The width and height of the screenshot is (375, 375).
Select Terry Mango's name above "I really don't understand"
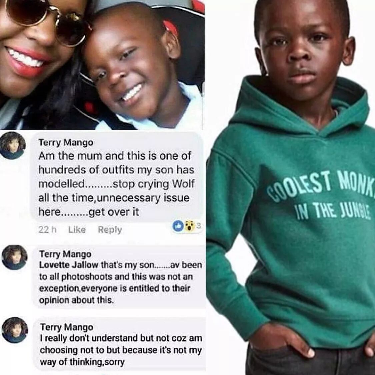coord(66,327)
